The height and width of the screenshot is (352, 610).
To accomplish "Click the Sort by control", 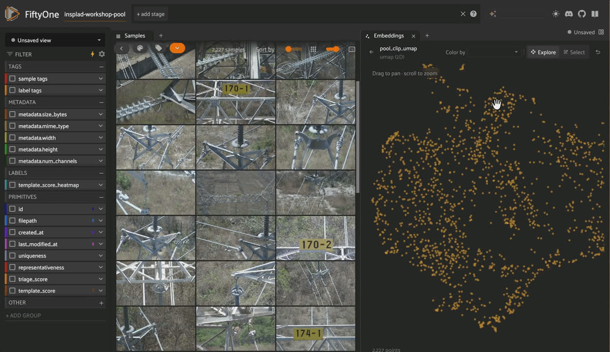I will [265, 50].
